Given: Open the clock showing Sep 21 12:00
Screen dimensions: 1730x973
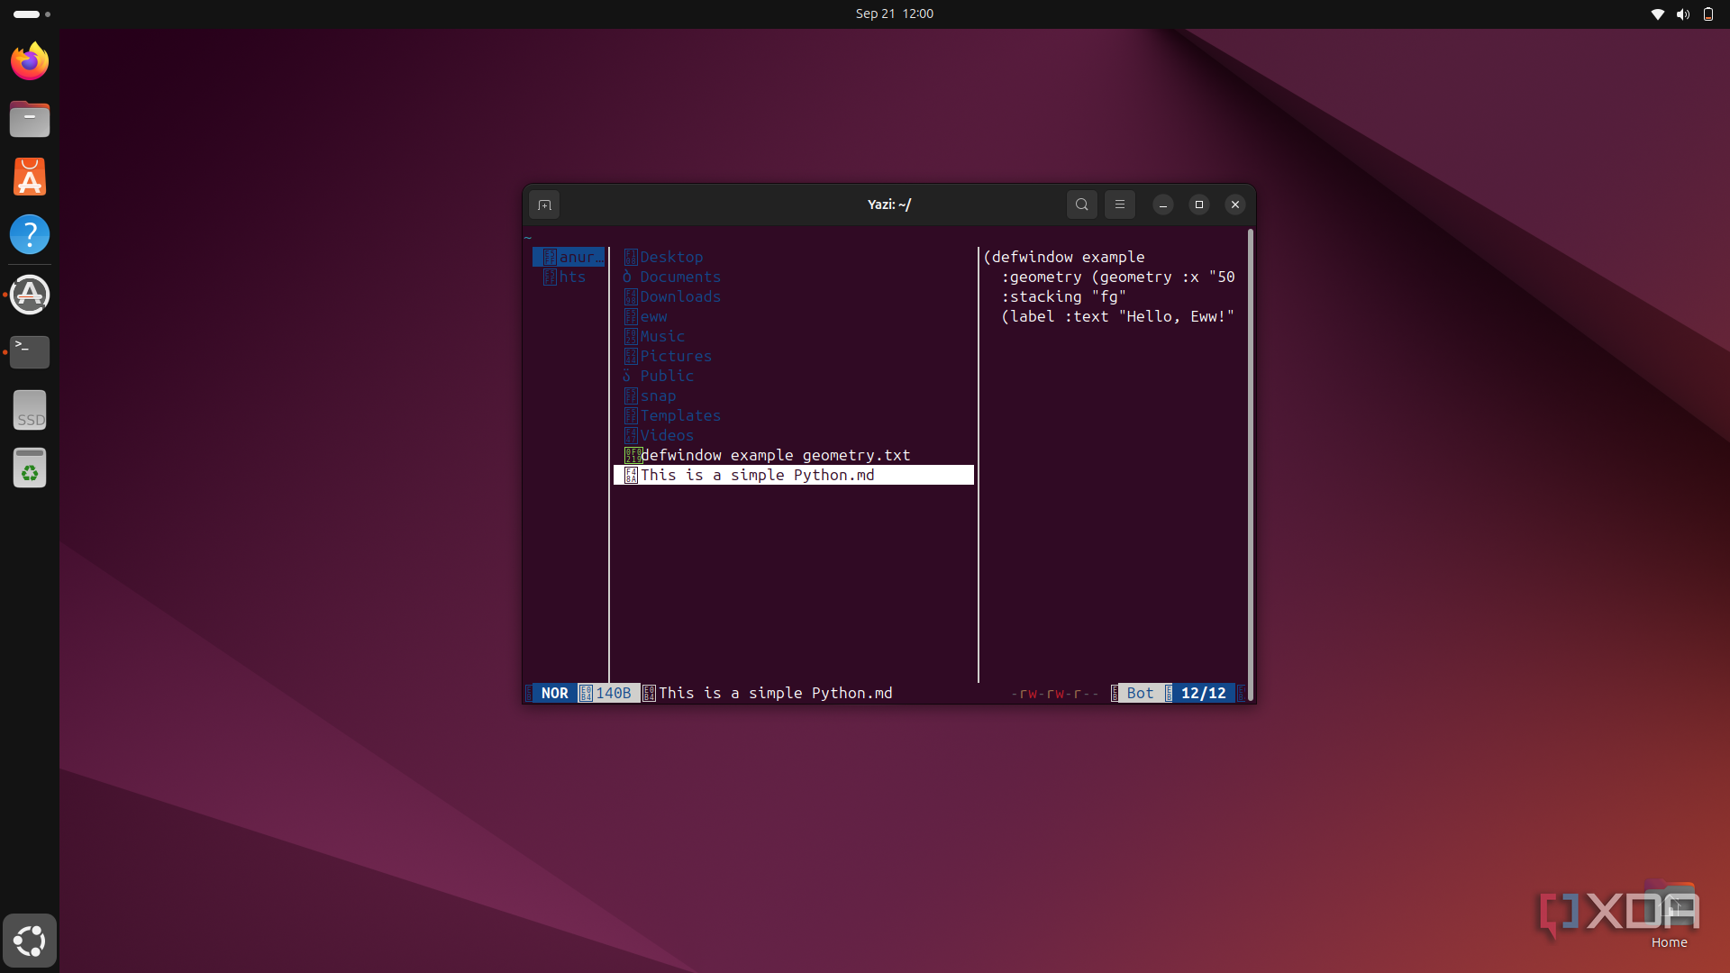Looking at the screenshot, I should point(895,14).
